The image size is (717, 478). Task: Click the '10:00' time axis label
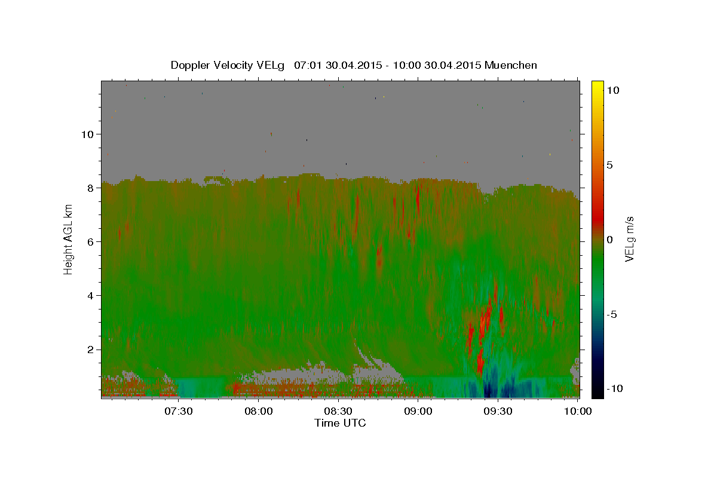tap(578, 411)
